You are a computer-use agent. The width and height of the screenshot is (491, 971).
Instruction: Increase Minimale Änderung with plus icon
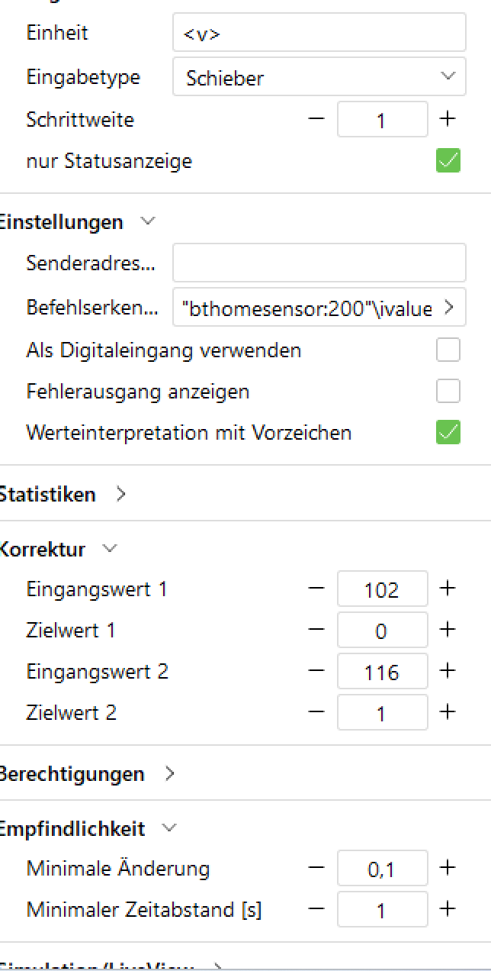click(x=448, y=868)
